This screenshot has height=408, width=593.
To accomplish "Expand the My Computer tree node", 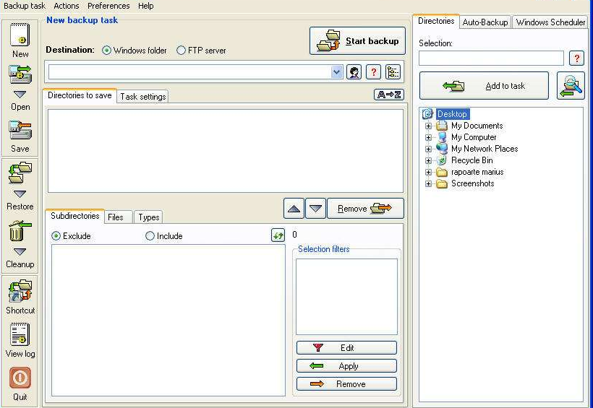I will coord(428,137).
